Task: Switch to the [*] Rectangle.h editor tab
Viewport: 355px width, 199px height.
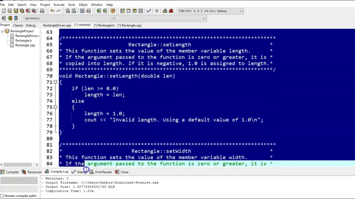Action: coord(104,25)
